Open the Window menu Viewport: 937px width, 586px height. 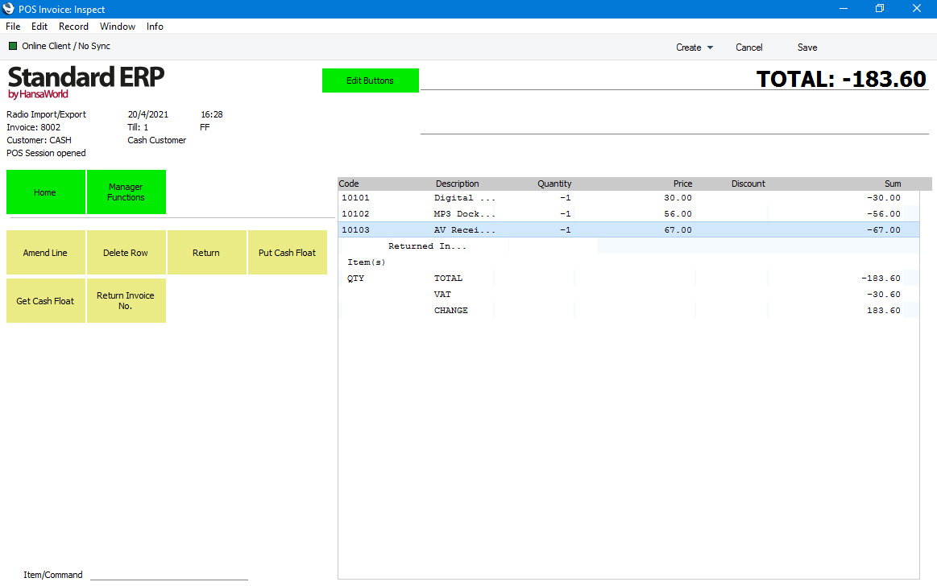click(x=117, y=27)
